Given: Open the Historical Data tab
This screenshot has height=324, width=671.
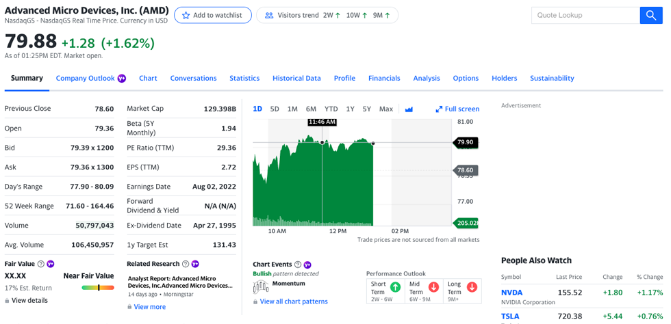Looking at the screenshot, I should pyautogui.click(x=296, y=78).
